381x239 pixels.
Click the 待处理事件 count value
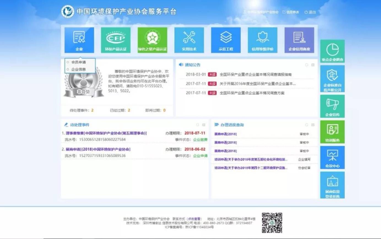click(92, 110)
